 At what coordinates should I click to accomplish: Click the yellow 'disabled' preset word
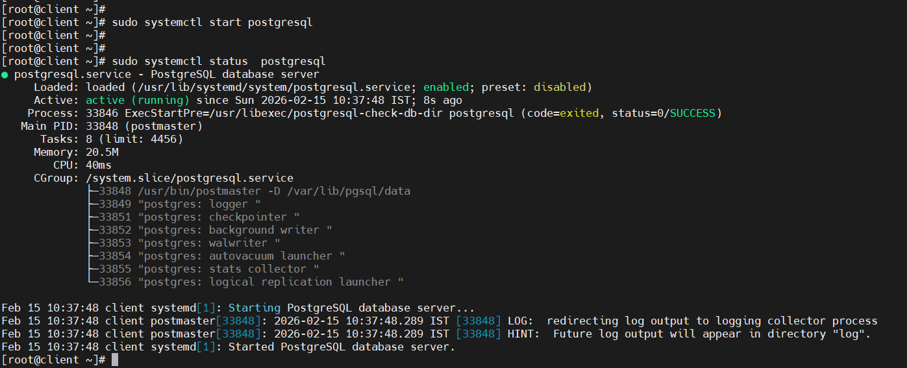[x=559, y=87]
